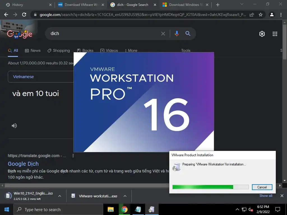Open three-dot menu beside translate.google.com result
The width and height of the screenshot is (287, 215).
73,156
